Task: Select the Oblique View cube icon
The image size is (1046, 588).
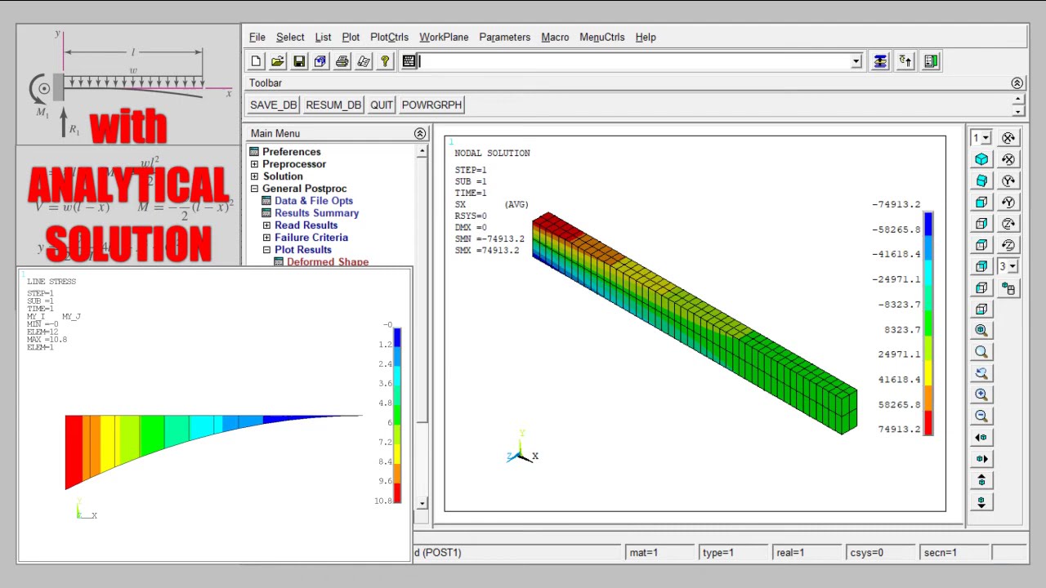Action: 981,180
